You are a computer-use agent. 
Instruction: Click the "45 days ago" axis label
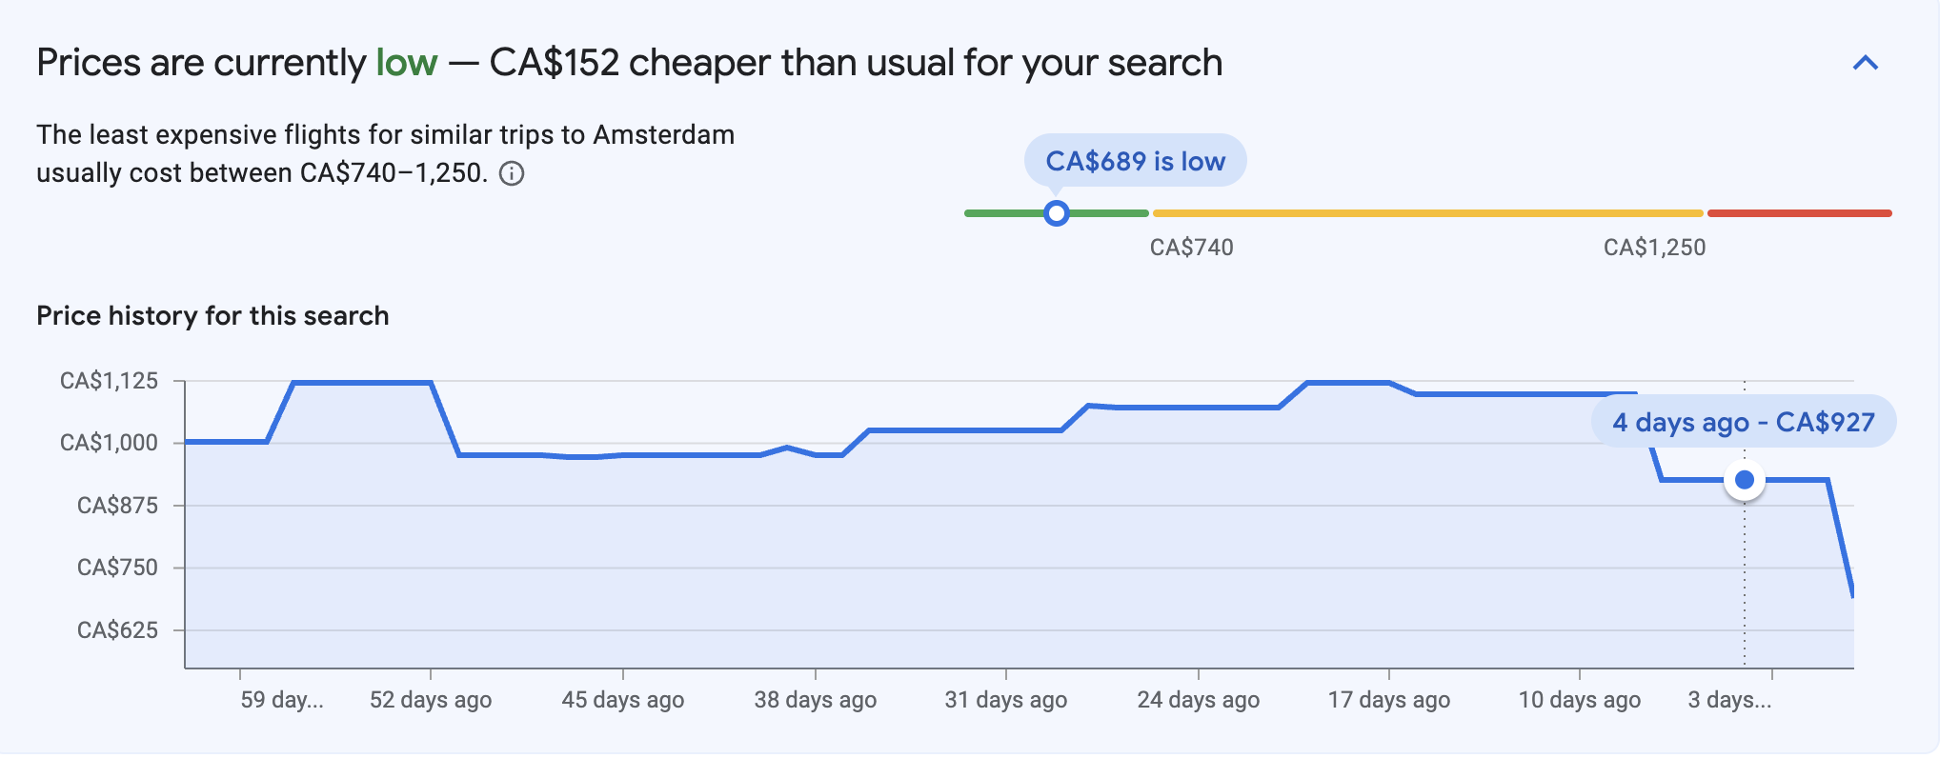[x=623, y=700]
